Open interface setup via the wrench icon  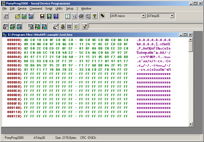[88, 16]
